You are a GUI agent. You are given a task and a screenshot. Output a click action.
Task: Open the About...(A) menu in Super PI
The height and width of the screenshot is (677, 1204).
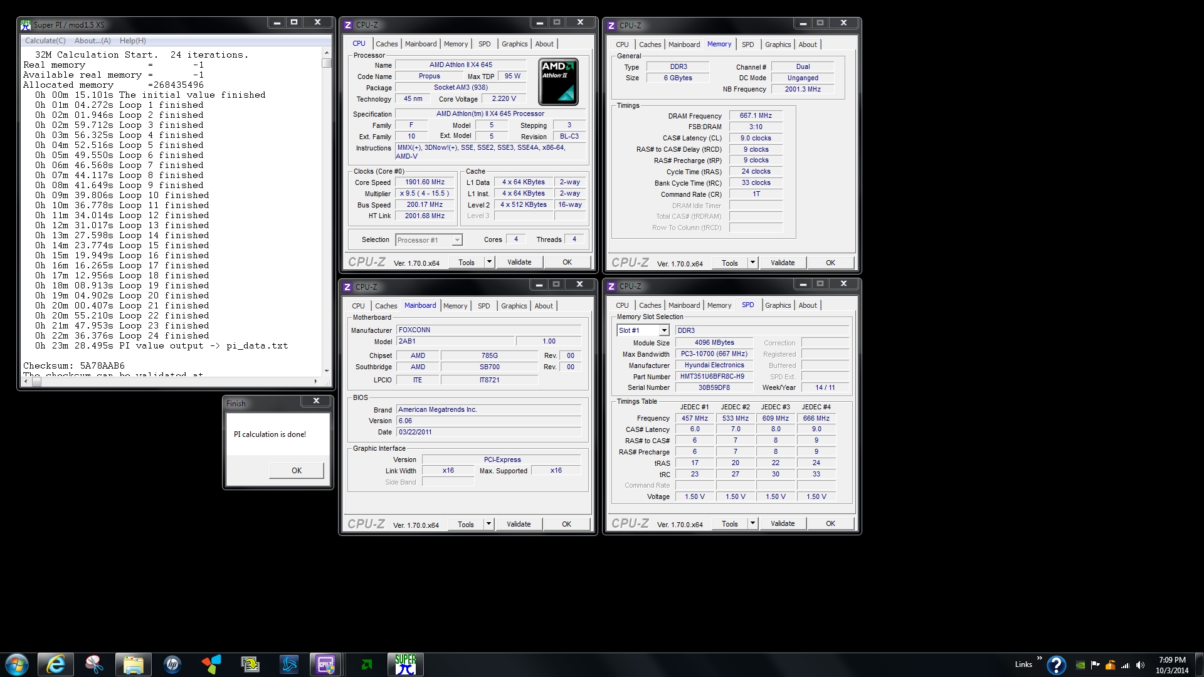click(x=93, y=41)
